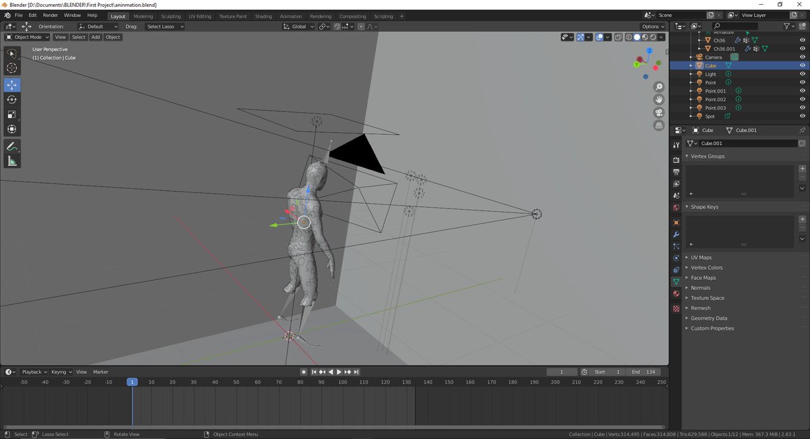810x439 pixels.
Task: Select the Cursor tool in the toolbar
Action: [x=12, y=68]
